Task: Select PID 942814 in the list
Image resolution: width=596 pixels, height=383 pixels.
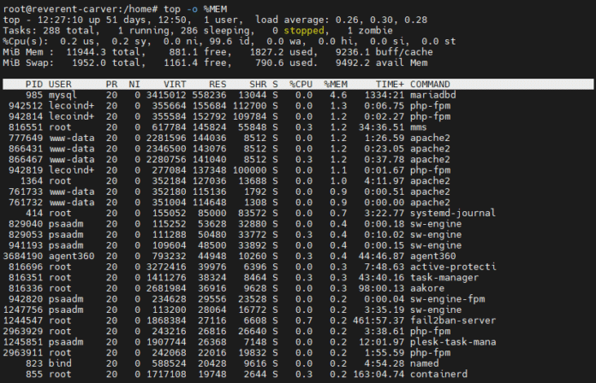Action: point(26,116)
